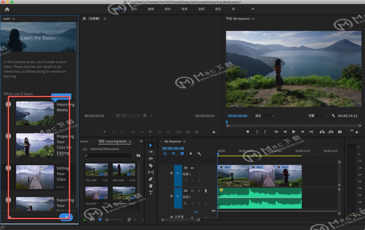
Task: Switch Project panel to list view
Action: coord(92,219)
